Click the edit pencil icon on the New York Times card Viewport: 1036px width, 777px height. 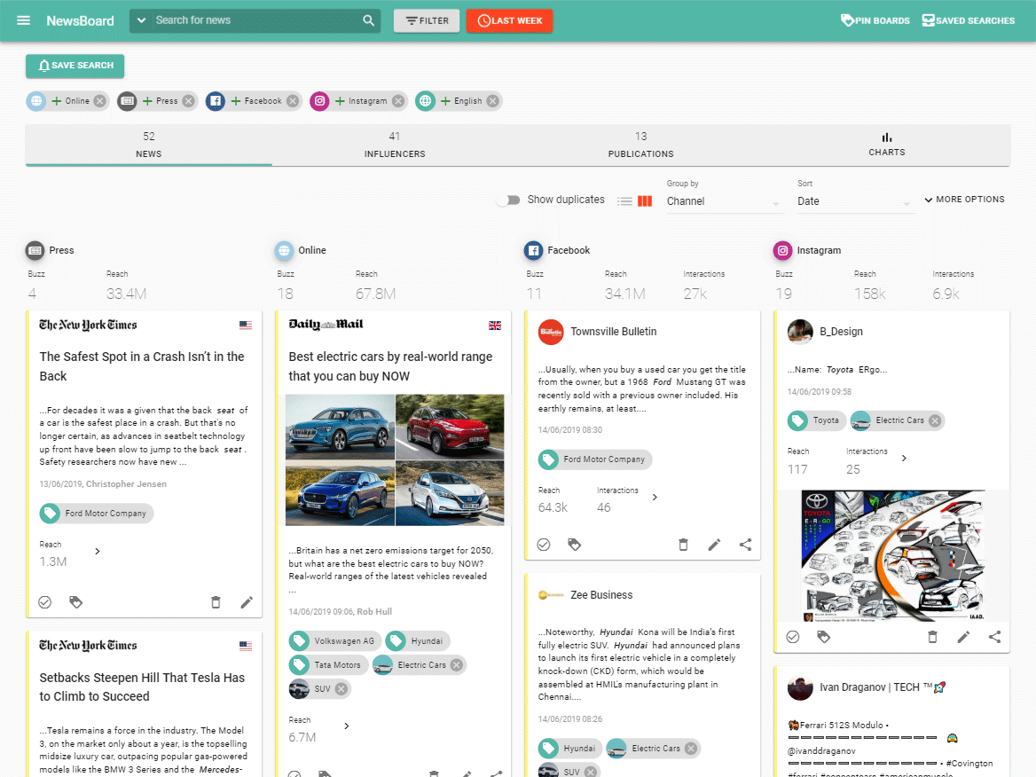point(247,601)
